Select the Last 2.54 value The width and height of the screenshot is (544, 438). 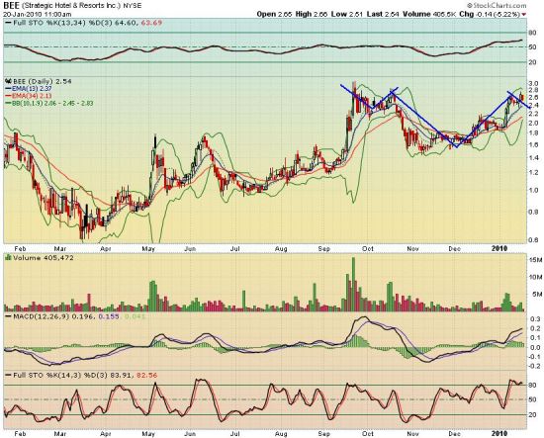(x=382, y=14)
